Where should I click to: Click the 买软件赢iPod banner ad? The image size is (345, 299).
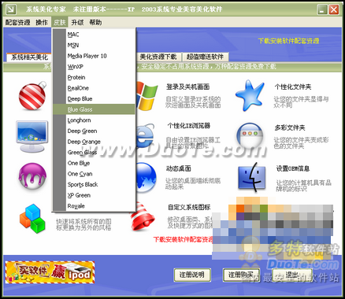[50, 272]
